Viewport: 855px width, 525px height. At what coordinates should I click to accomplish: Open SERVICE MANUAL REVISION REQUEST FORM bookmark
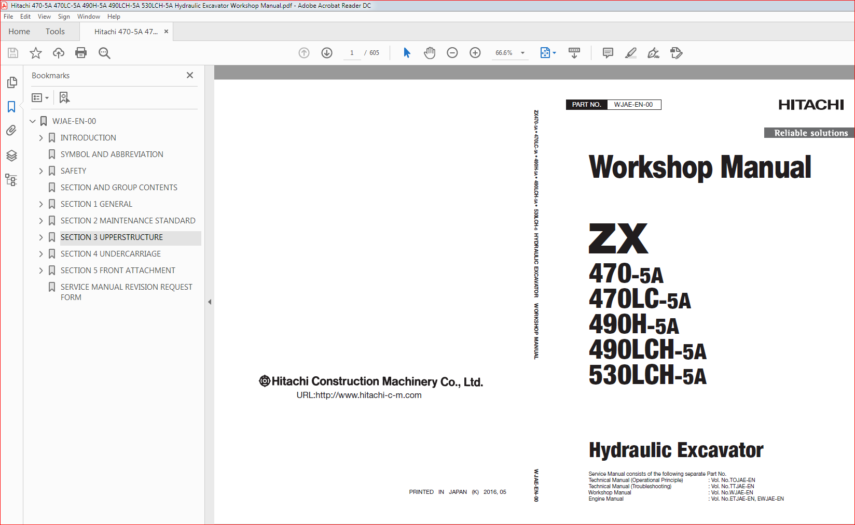pyautogui.click(x=126, y=292)
